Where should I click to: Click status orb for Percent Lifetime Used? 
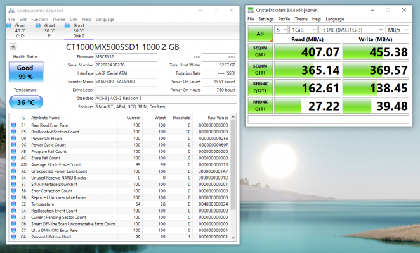coord(13,237)
